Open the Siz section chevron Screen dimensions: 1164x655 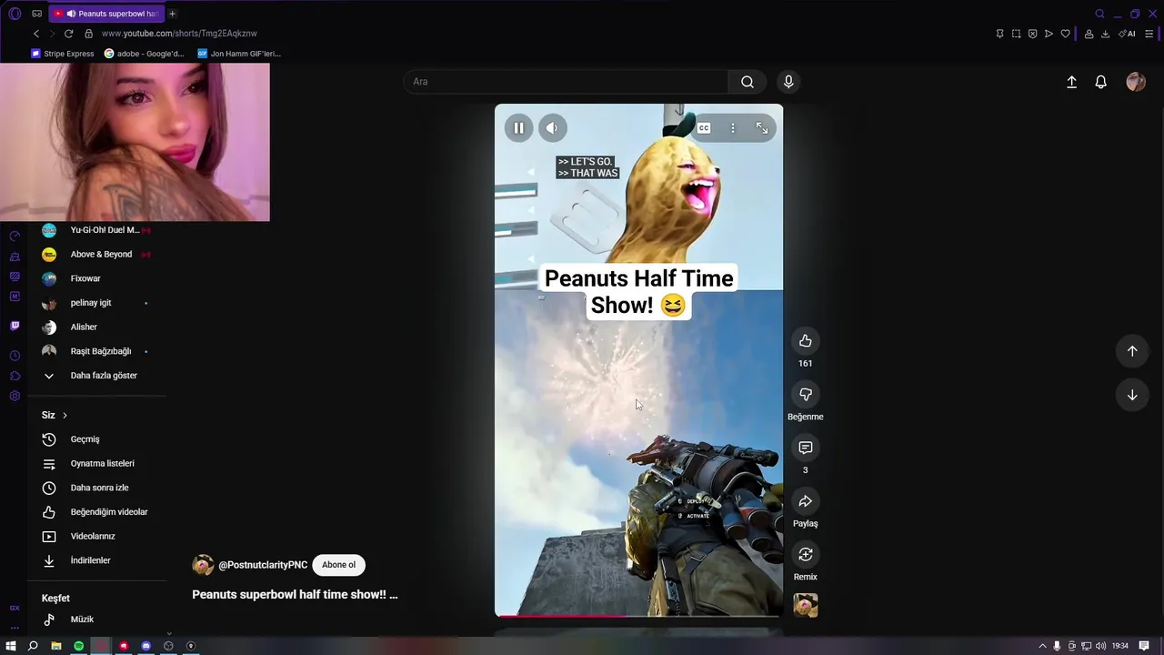(x=65, y=415)
